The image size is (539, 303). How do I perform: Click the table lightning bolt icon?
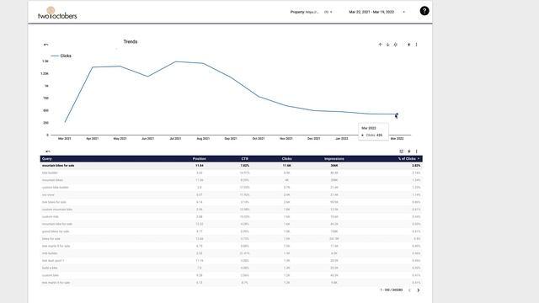(409, 151)
